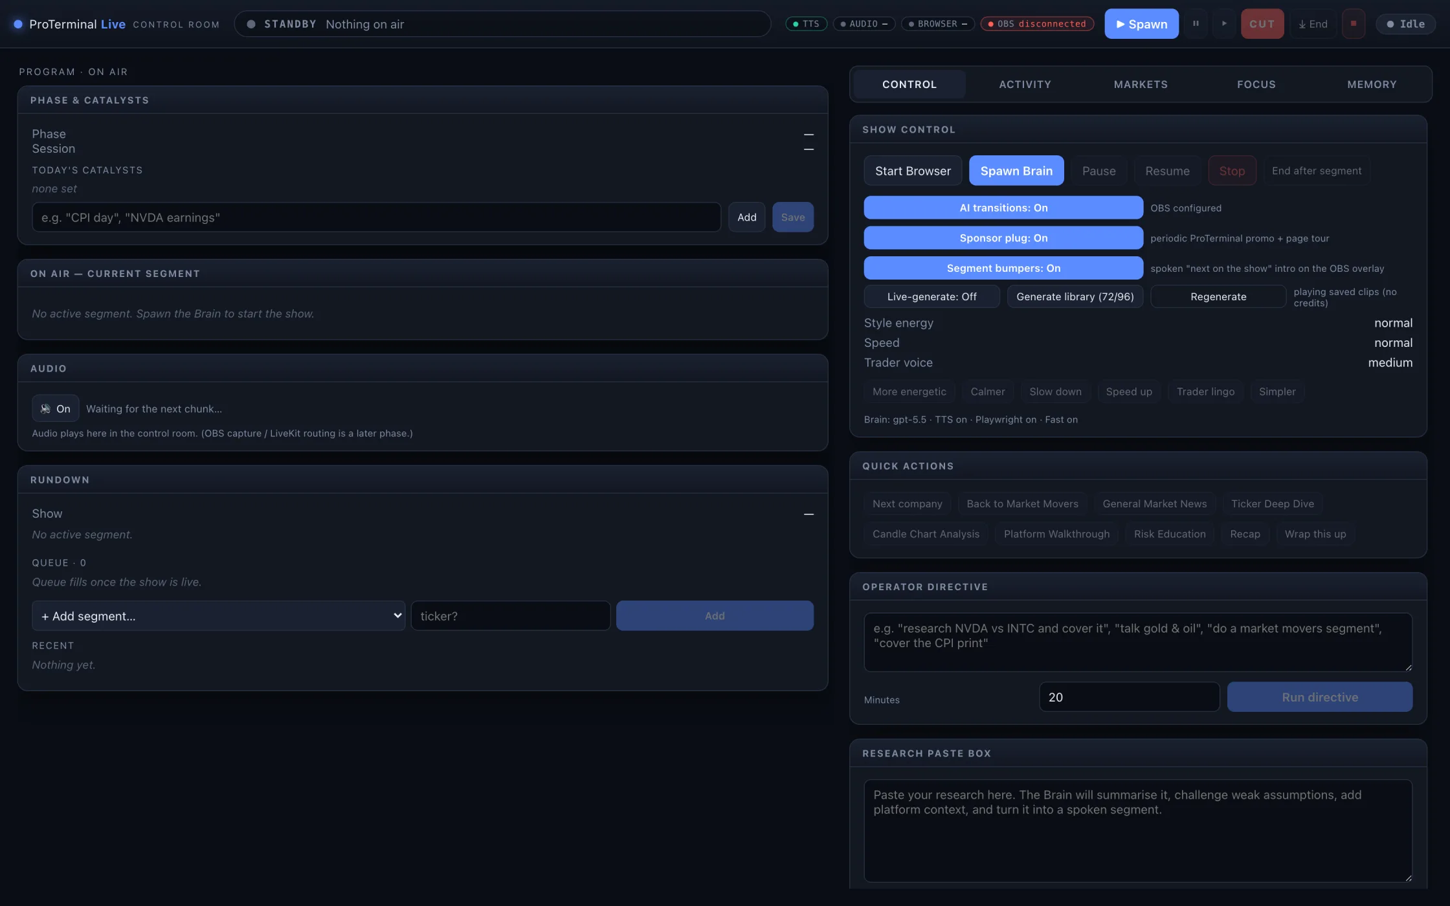Toggle Segment bumpers setting
The width and height of the screenshot is (1450, 906).
pyautogui.click(x=1003, y=268)
